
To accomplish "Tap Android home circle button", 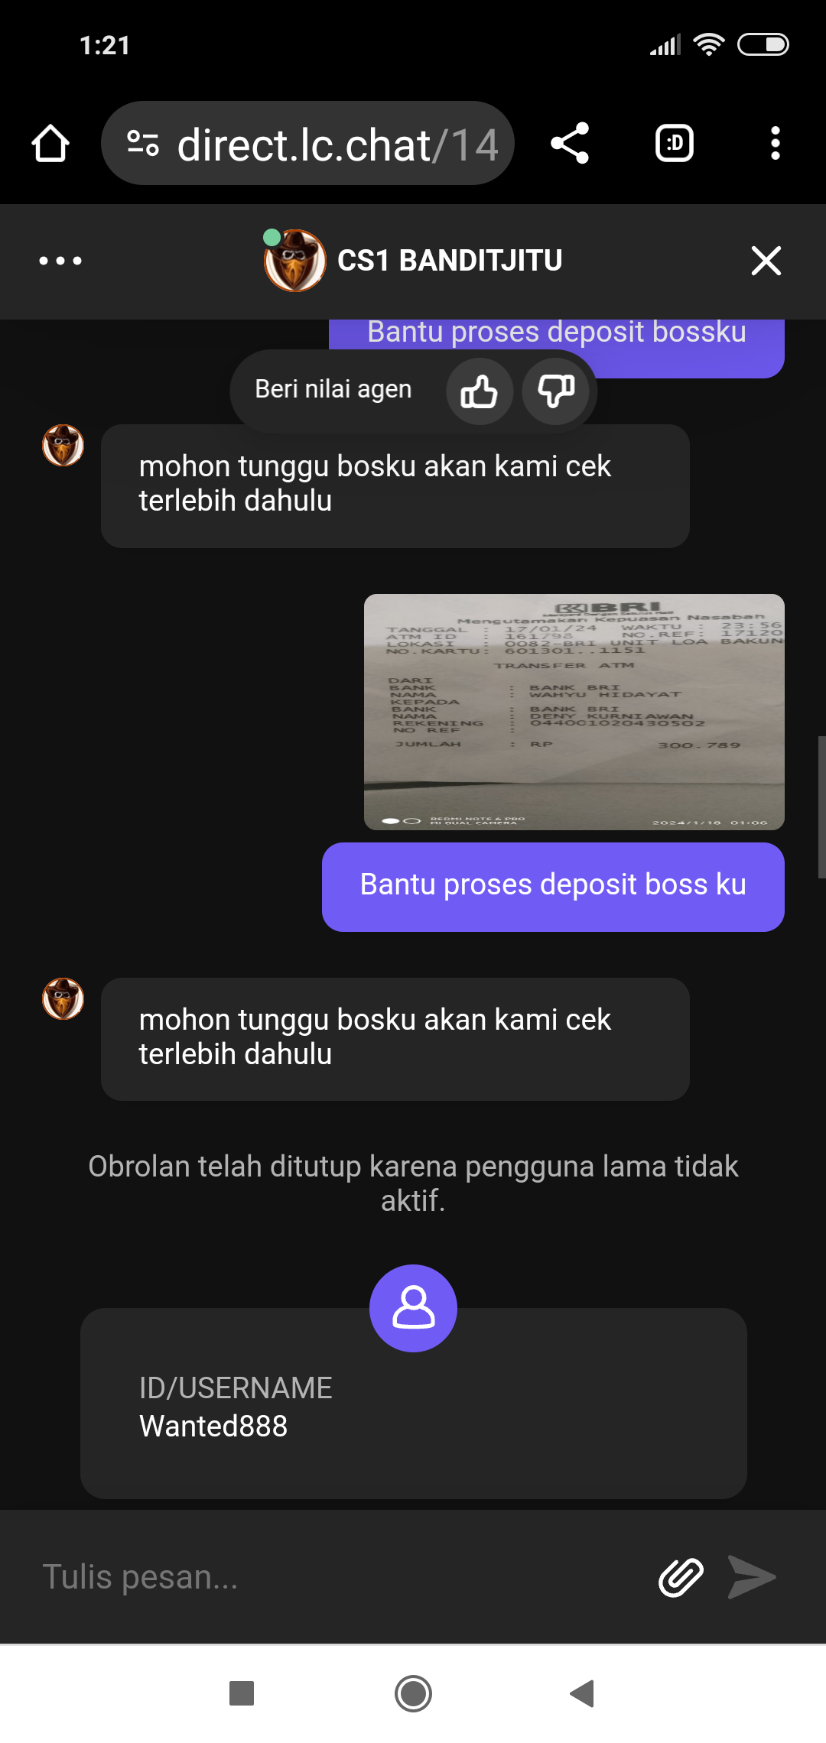I will coord(413,1693).
